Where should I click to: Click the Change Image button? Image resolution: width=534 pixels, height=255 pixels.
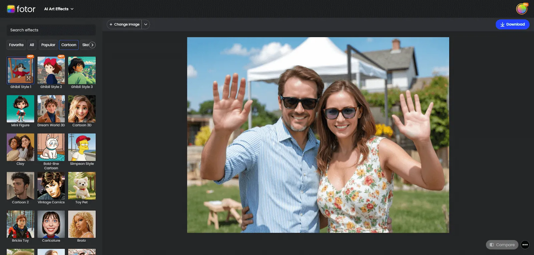click(124, 24)
